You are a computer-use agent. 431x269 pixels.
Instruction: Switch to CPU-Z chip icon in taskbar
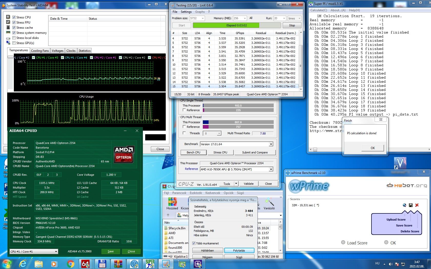[x=198, y=264]
